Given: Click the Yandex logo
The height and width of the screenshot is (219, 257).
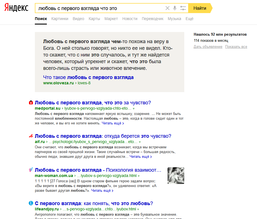Looking at the screenshot, I should tap(16, 8).
